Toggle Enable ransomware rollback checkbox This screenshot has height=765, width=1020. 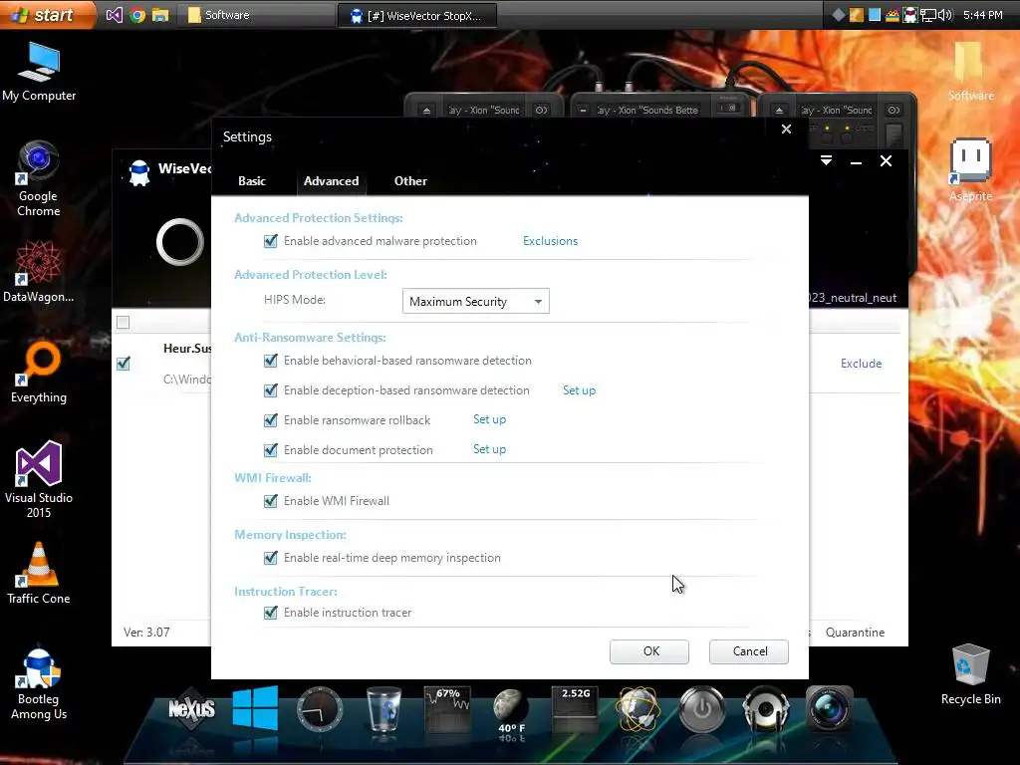click(x=271, y=420)
